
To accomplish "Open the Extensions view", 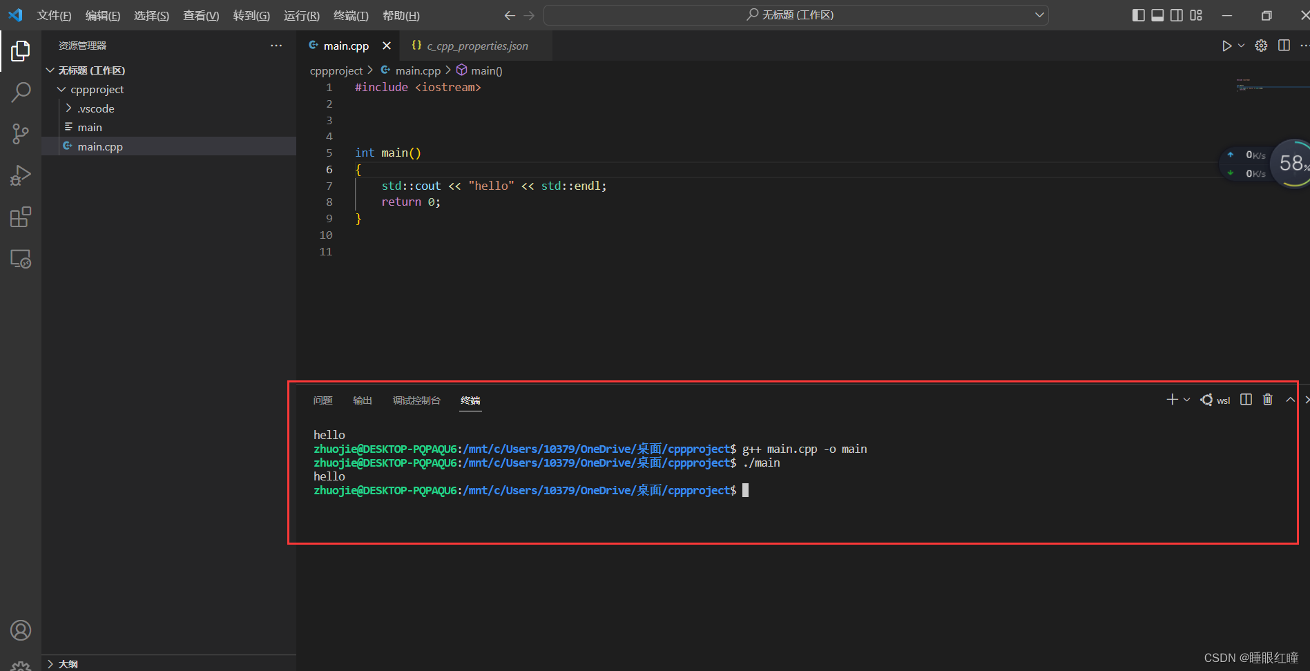I will tap(21, 217).
